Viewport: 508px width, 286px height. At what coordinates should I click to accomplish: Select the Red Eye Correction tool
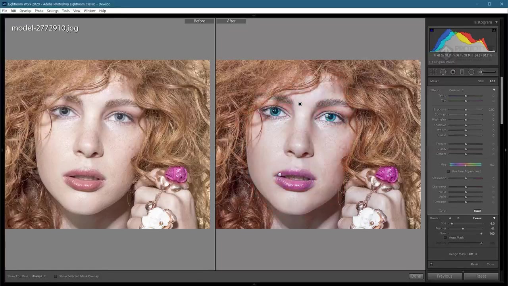452,72
